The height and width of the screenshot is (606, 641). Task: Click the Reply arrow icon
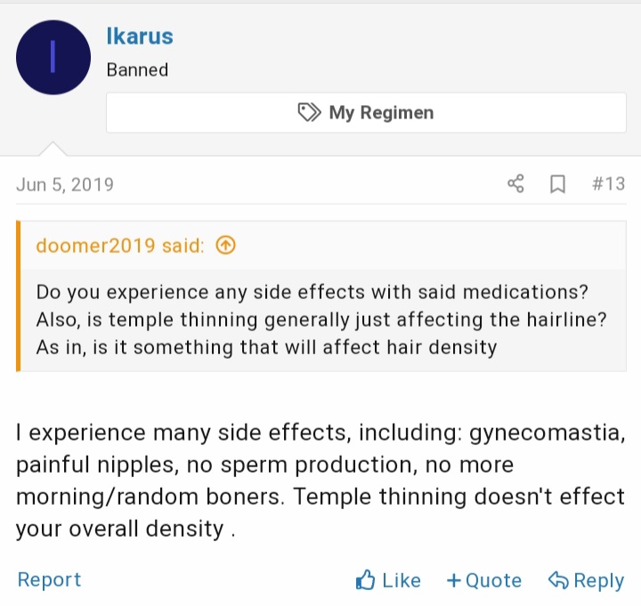click(x=558, y=581)
